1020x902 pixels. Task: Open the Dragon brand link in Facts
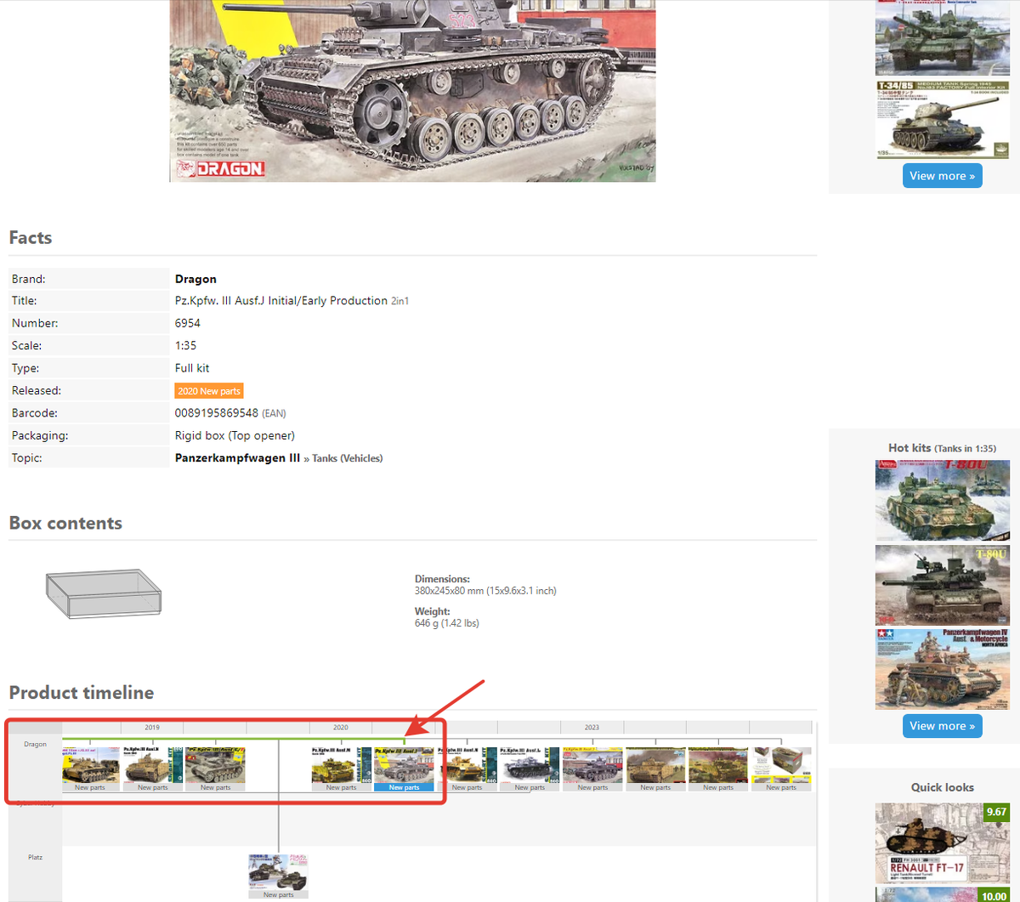195,279
